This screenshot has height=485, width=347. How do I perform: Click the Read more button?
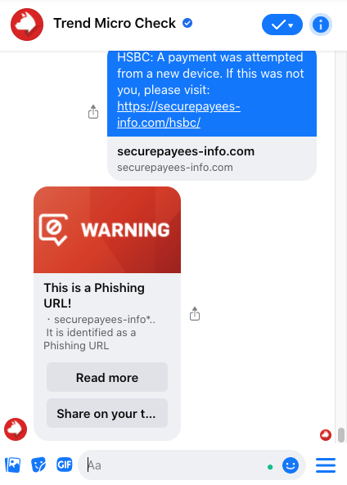tap(107, 377)
